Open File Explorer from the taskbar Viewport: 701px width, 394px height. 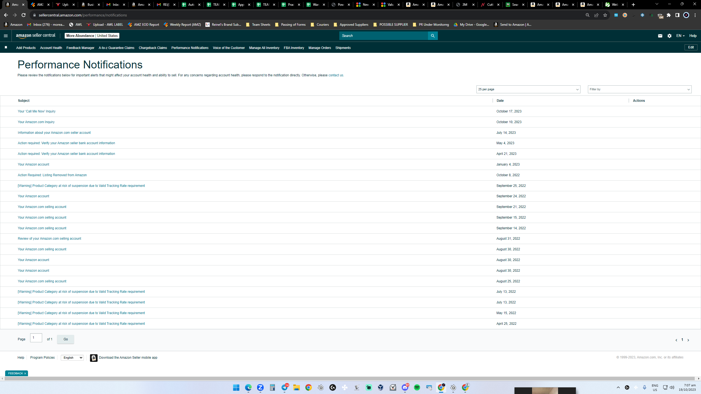(x=296, y=387)
